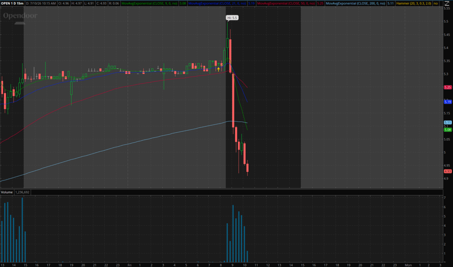The height and width of the screenshot is (267, 453).
Task: Click the yellow hammer signal arrow
Action: 218,69
